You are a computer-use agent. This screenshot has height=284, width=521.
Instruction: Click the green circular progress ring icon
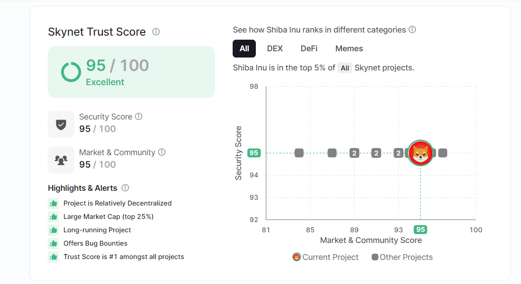(71, 72)
